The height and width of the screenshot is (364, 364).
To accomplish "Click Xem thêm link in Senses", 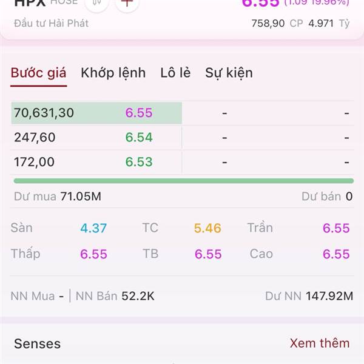I will pyautogui.click(x=320, y=343).
